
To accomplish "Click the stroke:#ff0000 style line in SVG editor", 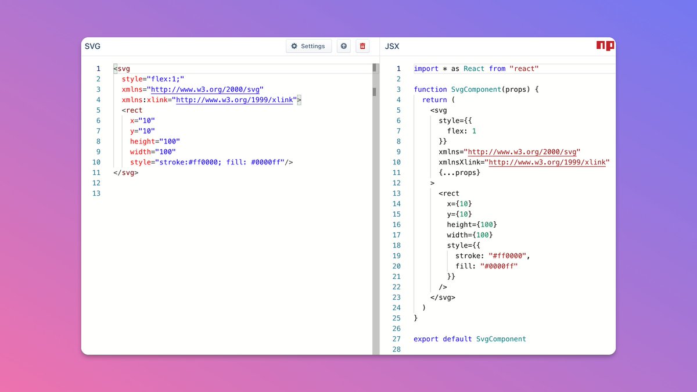I will 211,163.
